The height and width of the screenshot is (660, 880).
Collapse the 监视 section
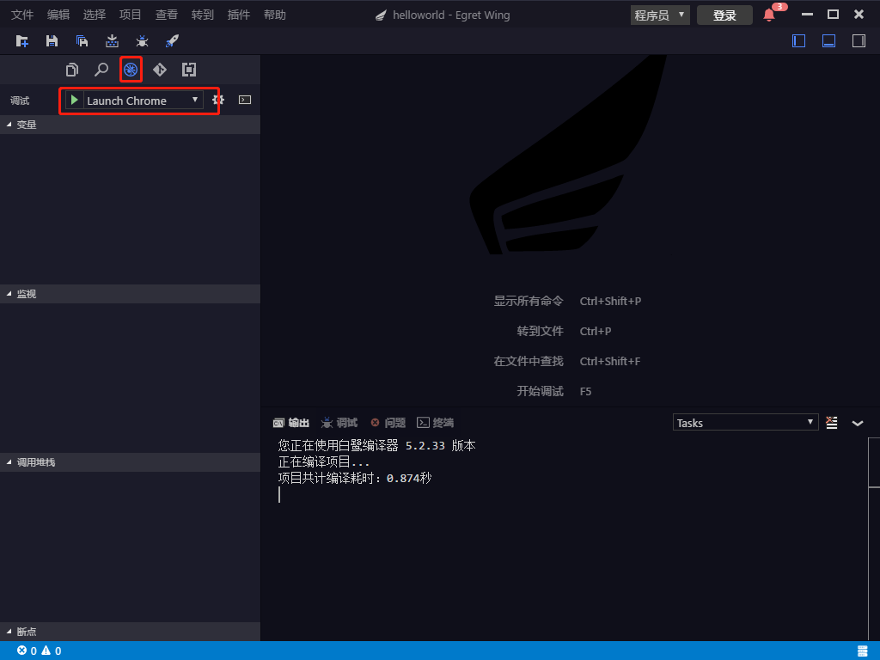tap(131, 294)
